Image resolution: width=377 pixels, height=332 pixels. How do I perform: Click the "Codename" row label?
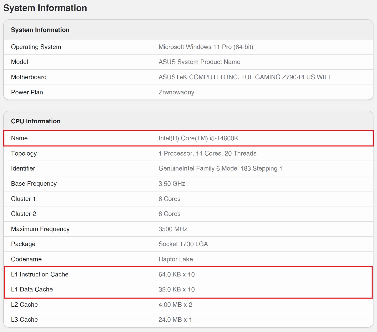point(26,259)
